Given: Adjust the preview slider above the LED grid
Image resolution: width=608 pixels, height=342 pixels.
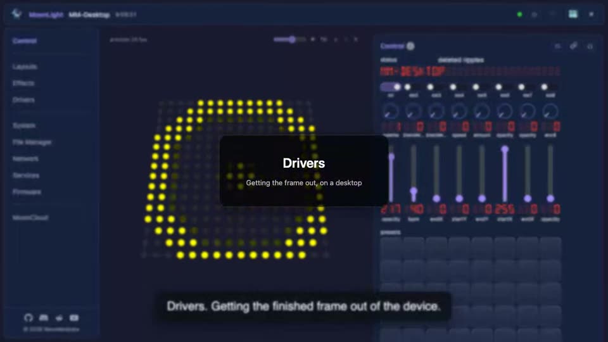Looking at the screenshot, I should click(x=289, y=39).
